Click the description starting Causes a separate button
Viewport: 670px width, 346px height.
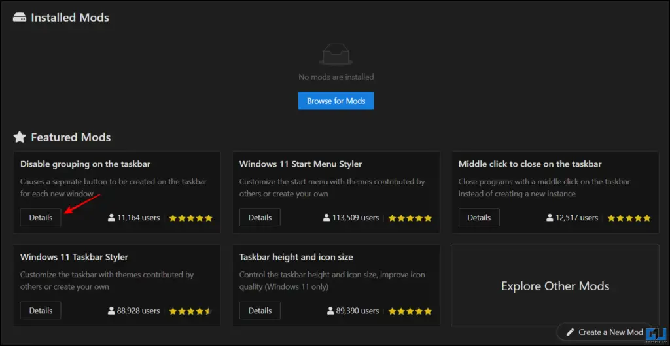pos(114,188)
